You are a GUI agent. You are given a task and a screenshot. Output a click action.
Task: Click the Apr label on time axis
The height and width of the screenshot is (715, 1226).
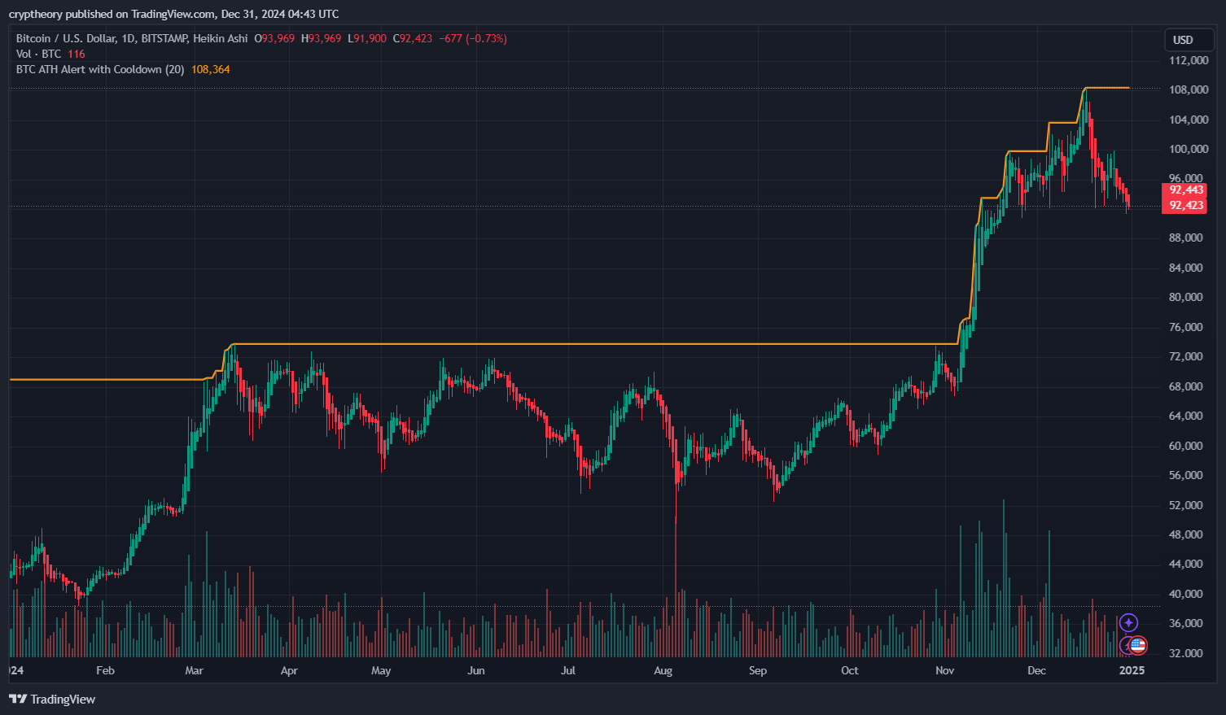click(x=289, y=670)
